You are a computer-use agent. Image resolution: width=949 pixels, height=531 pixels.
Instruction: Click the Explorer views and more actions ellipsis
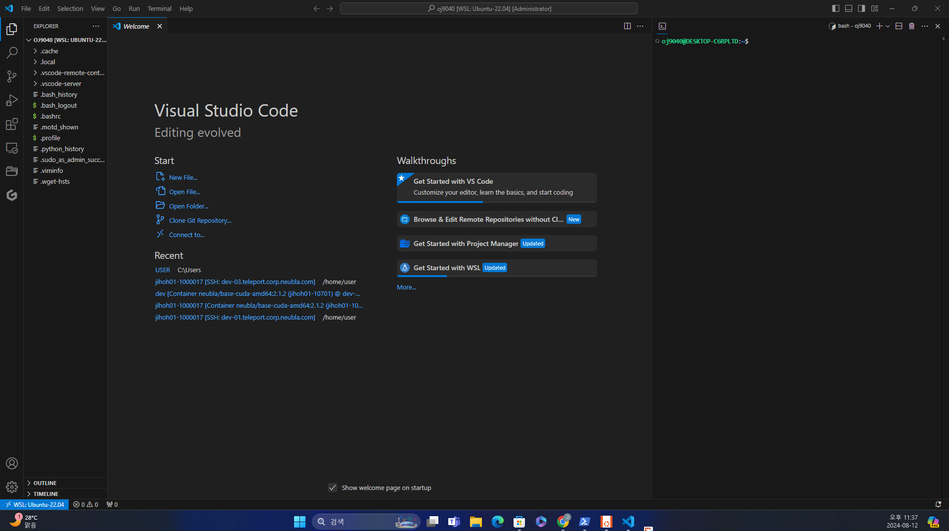96,26
